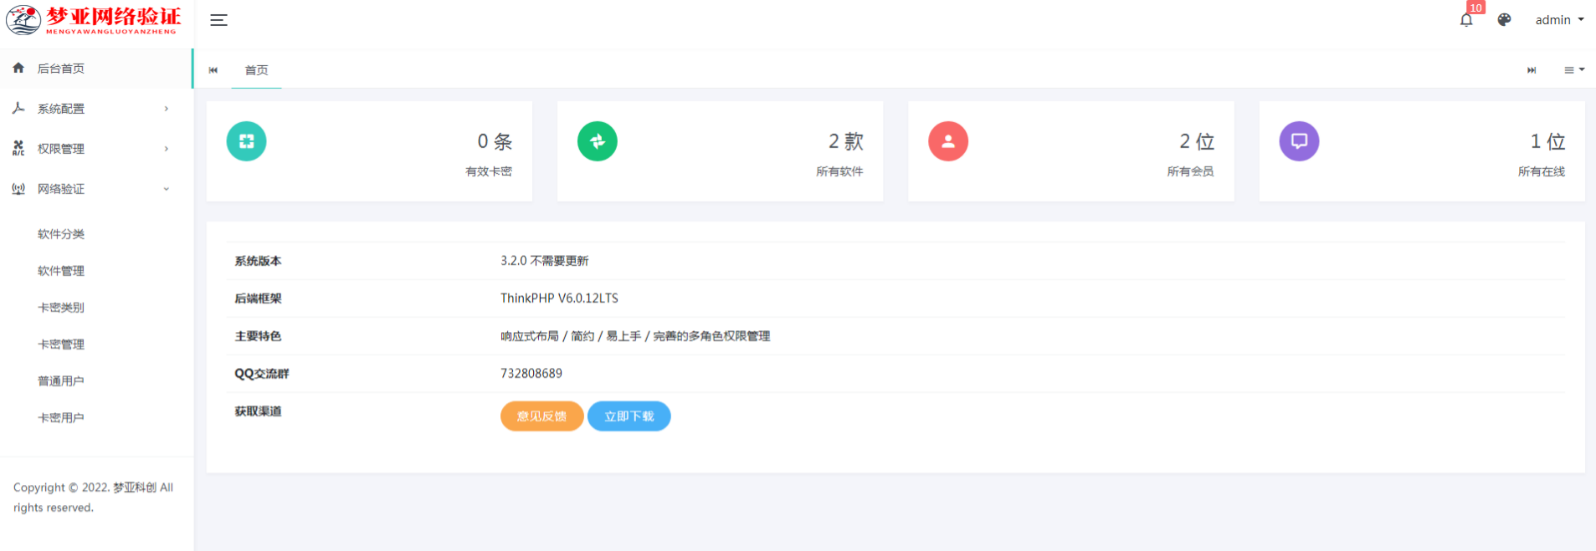This screenshot has width=1596, height=551.
Task: Collapse the 网络验证 sidebar menu
Action: tap(90, 189)
